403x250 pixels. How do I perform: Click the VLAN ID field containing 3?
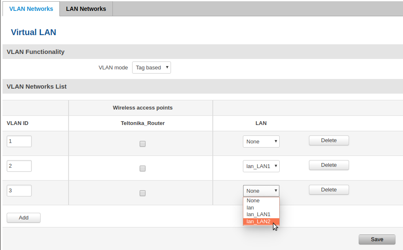coord(19,191)
